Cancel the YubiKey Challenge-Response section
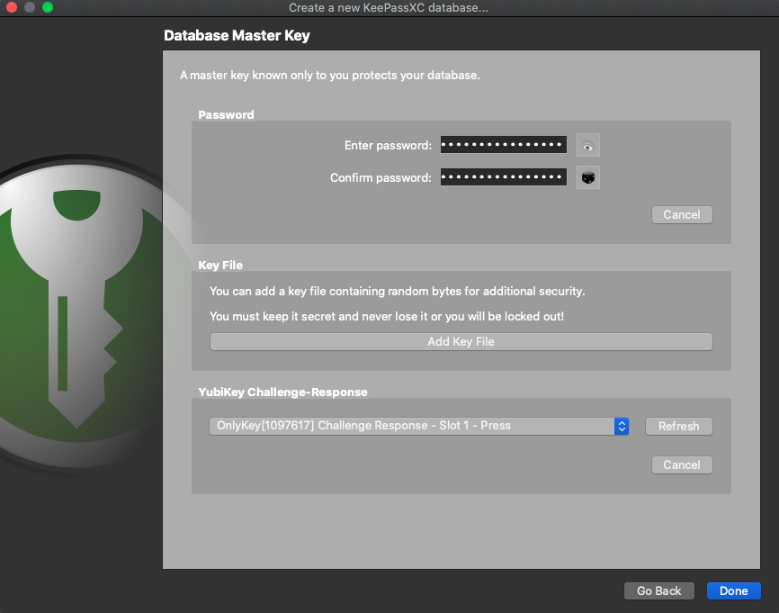 point(682,464)
